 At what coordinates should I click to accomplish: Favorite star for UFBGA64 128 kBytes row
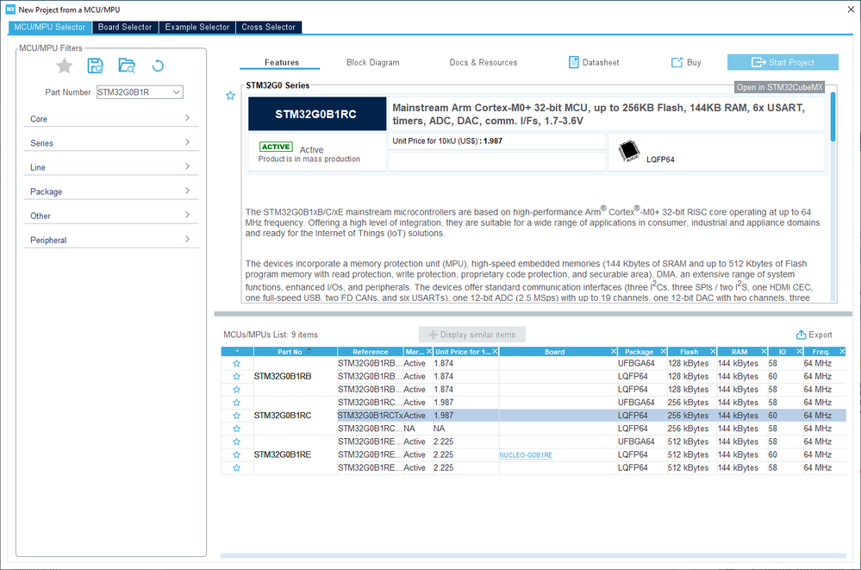237,363
